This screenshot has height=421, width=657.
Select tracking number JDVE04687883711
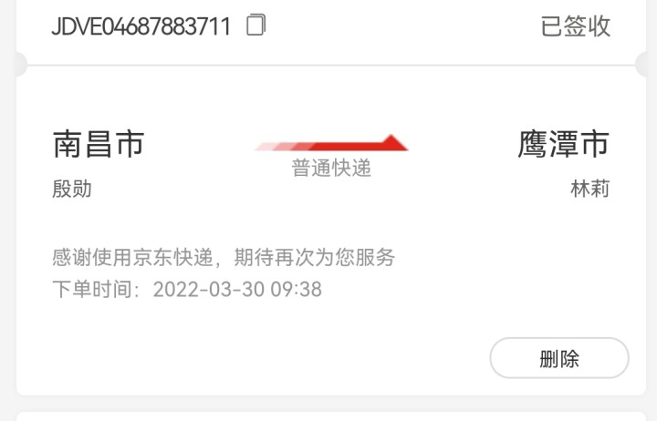141,26
